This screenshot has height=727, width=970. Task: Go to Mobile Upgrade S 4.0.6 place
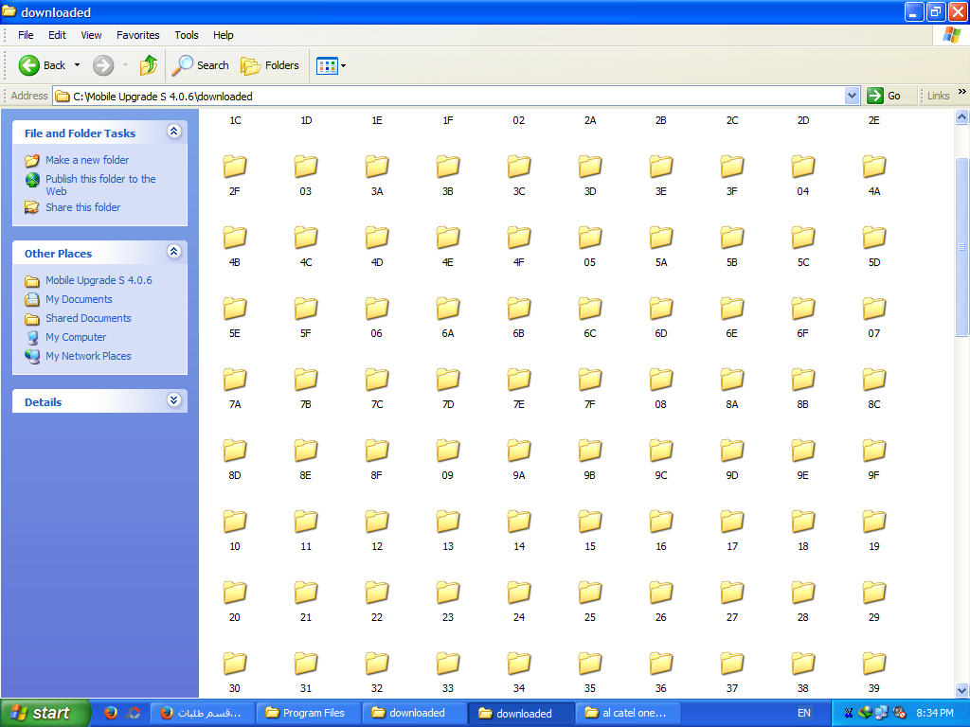tap(99, 280)
